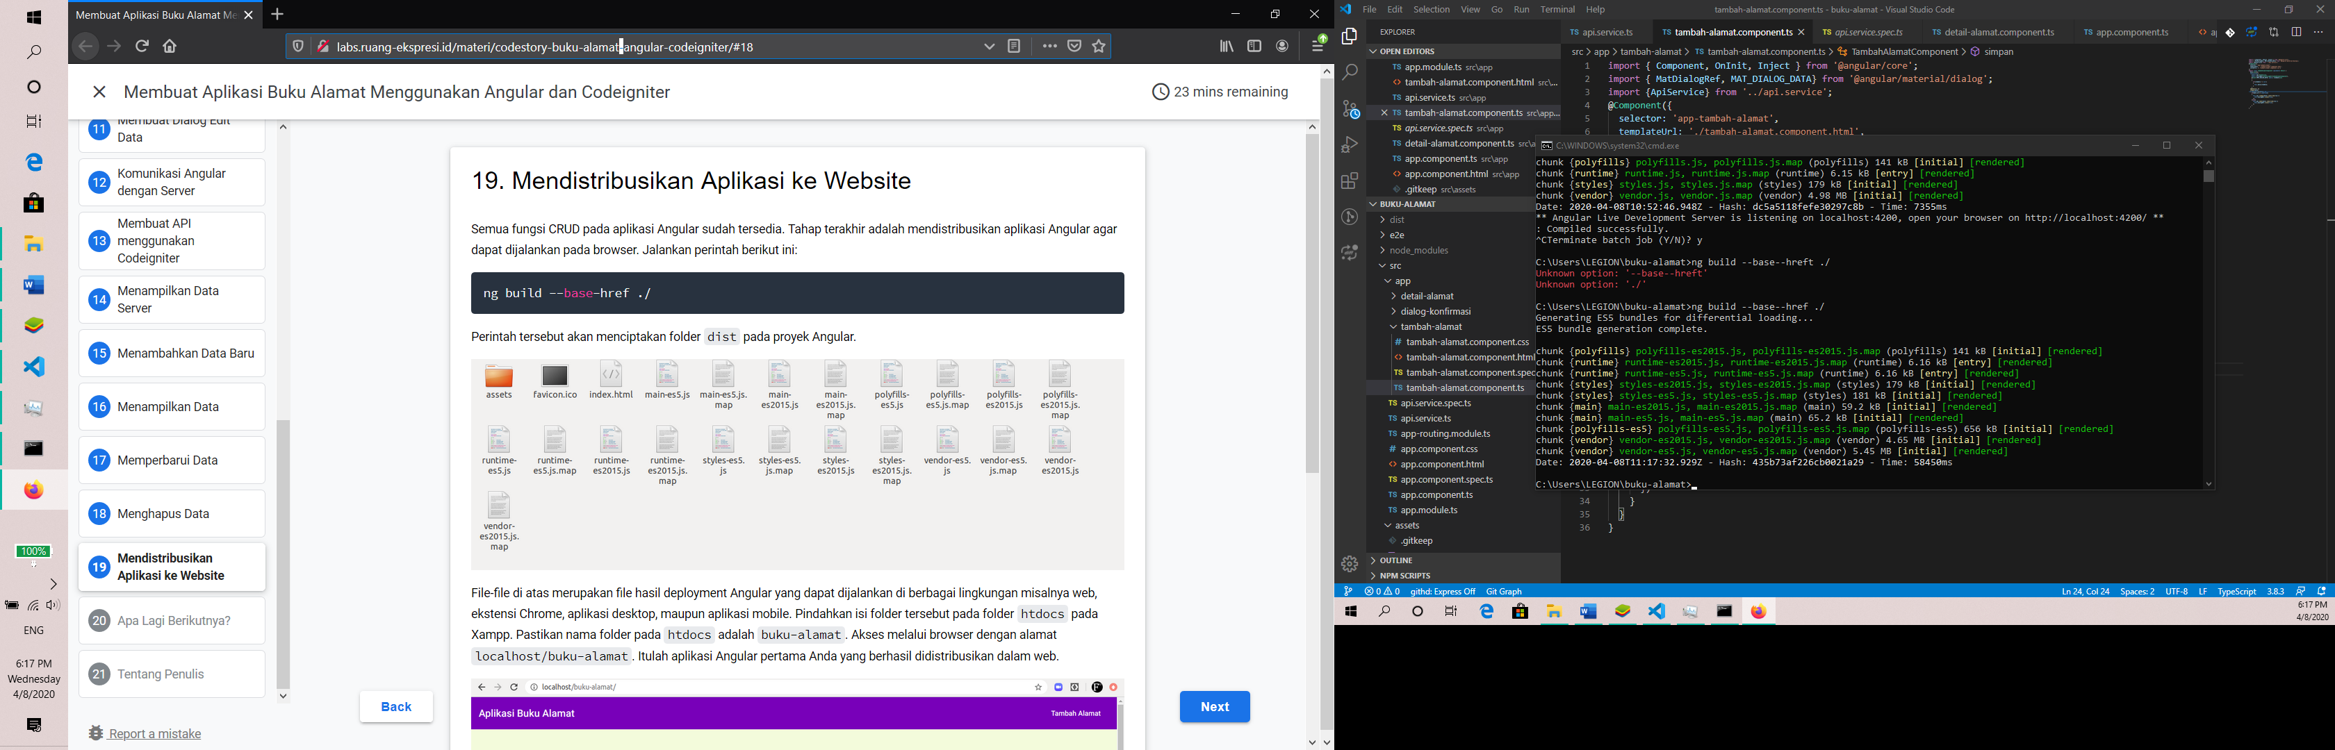Image resolution: width=2335 pixels, height=750 pixels.
Task: Click Report a mistake link
Action: tap(146, 734)
